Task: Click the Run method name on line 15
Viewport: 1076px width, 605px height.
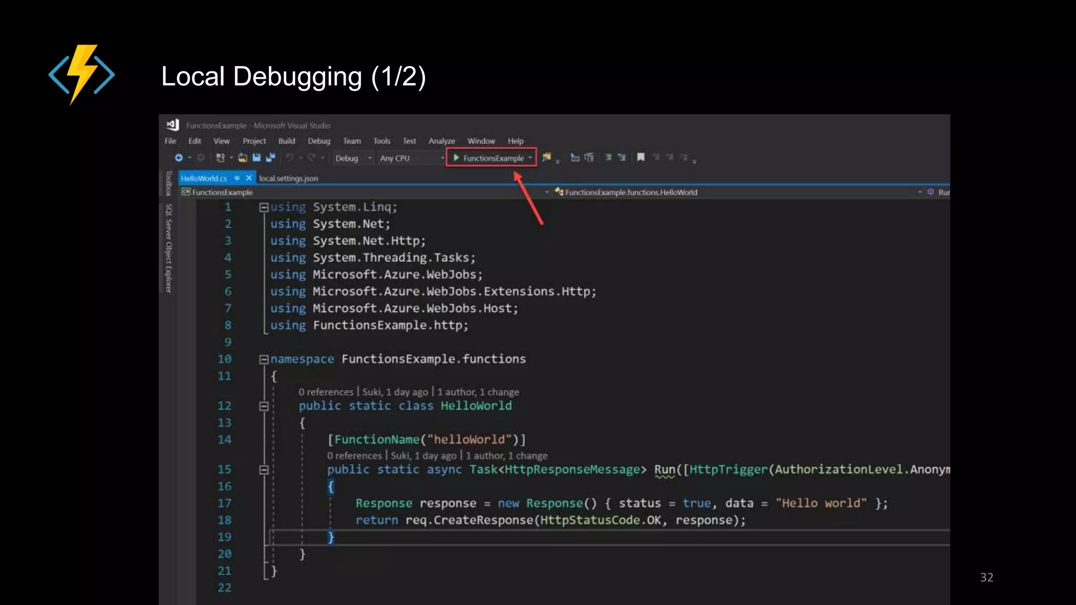Action: click(665, 470)
